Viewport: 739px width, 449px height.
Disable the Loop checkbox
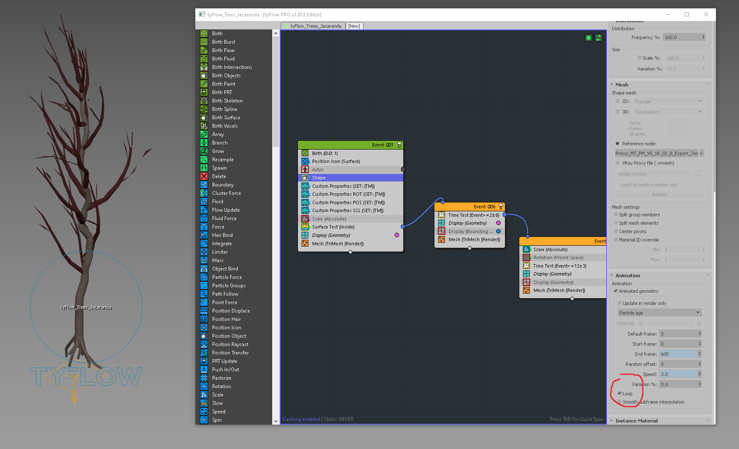point(620,394)
